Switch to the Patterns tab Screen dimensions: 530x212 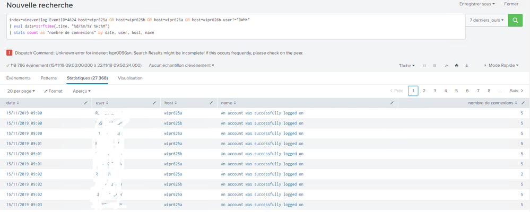49,78
